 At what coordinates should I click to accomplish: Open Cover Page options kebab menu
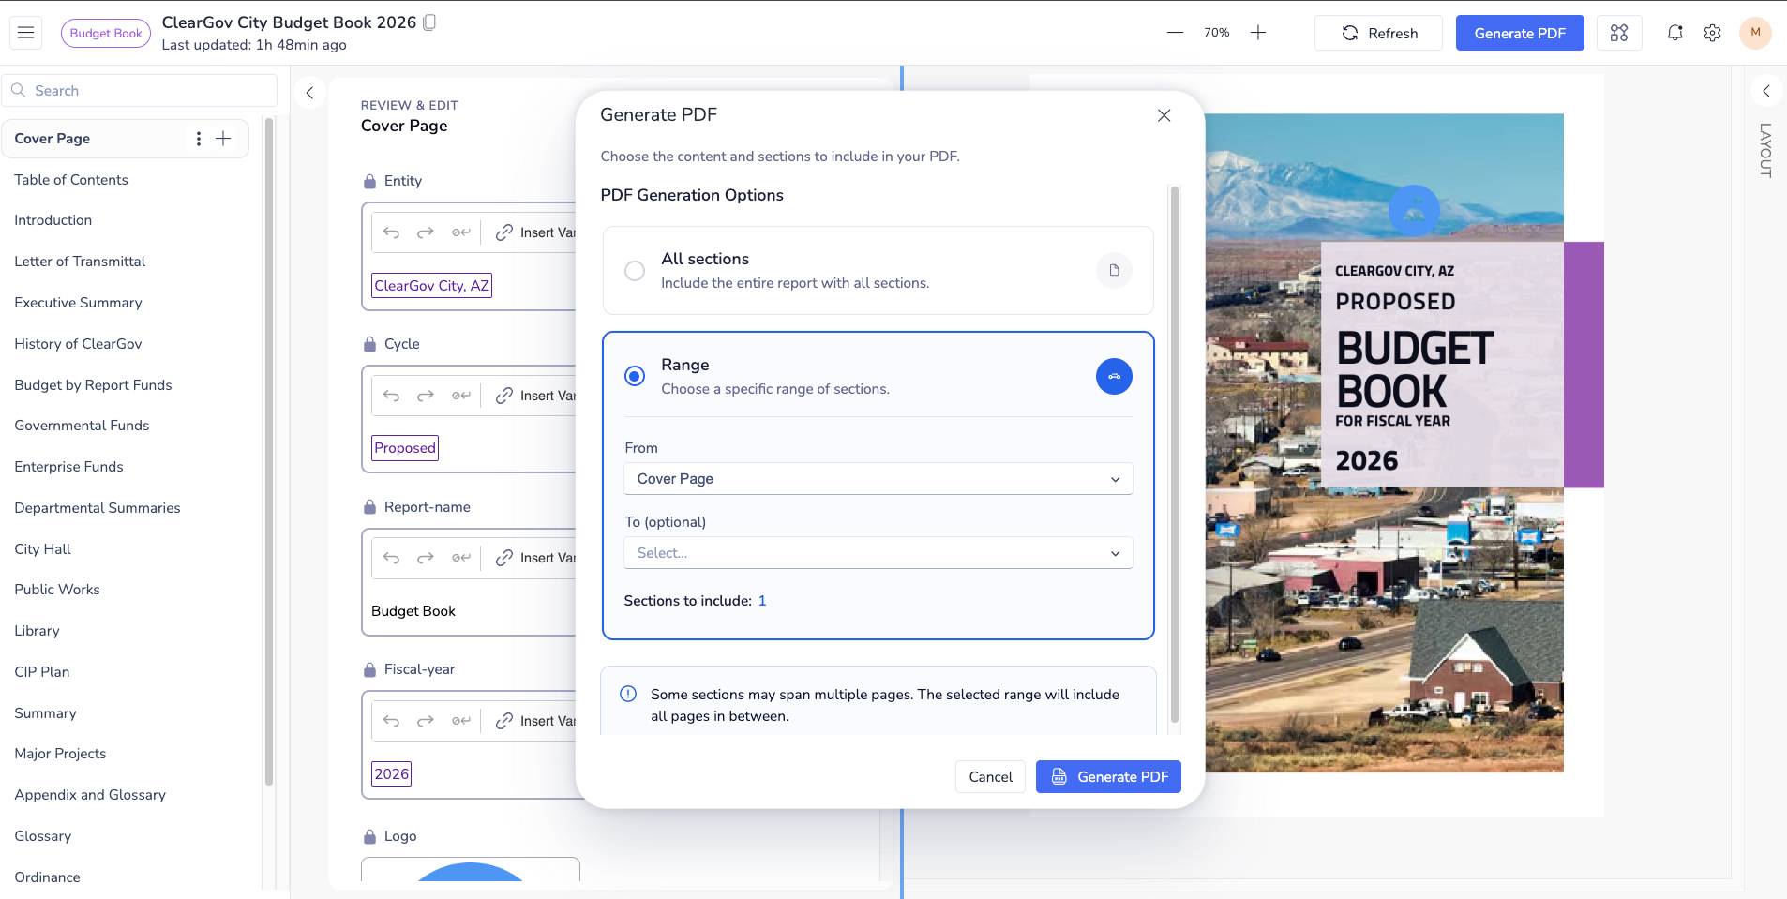coord(198,139)
